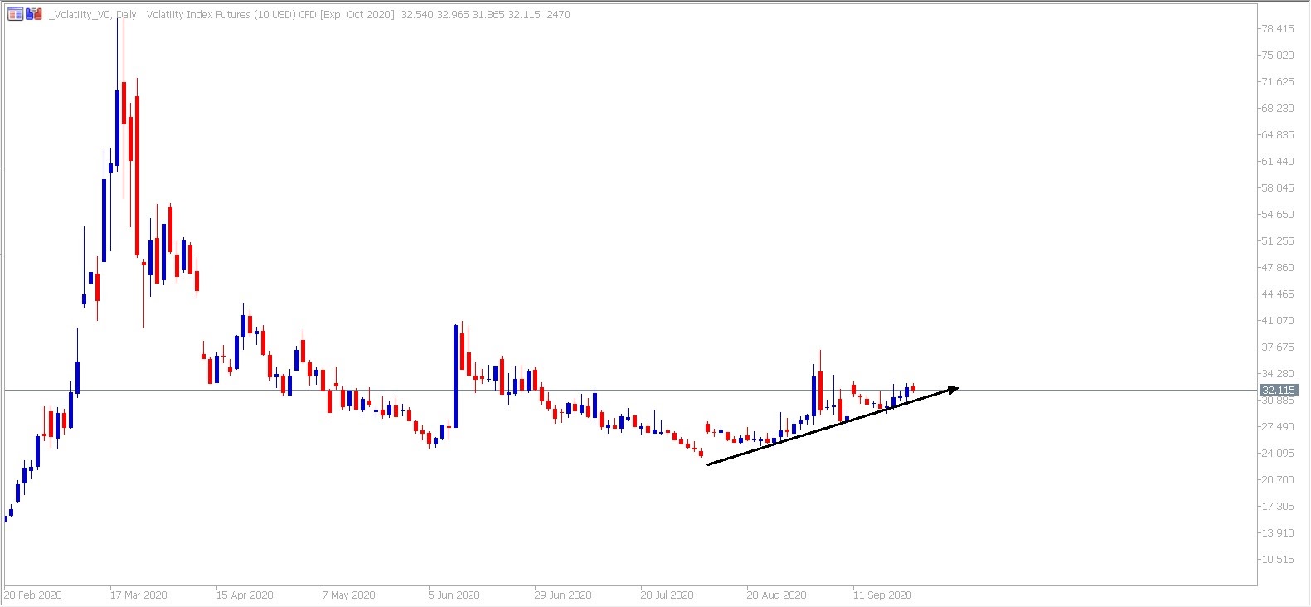Select the 17.305 price axis label
1311x607 pixels.
tap(1277, 507)
